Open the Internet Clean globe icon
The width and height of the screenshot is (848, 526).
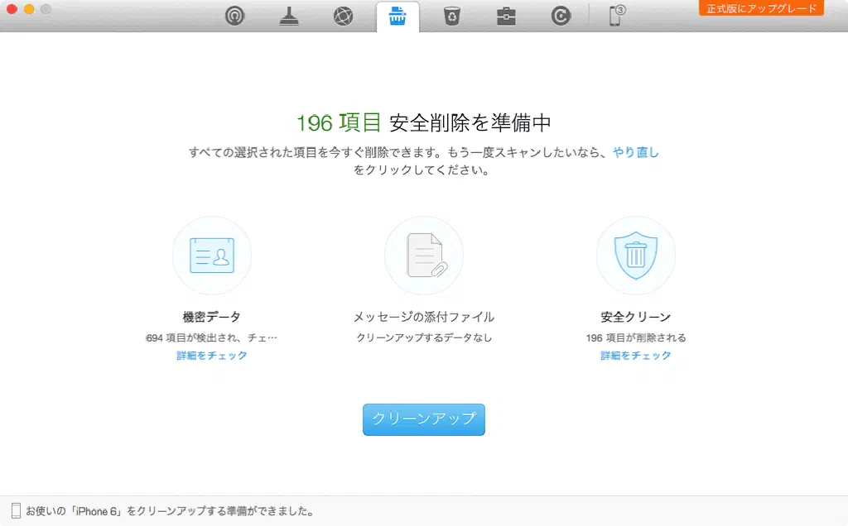343,16
